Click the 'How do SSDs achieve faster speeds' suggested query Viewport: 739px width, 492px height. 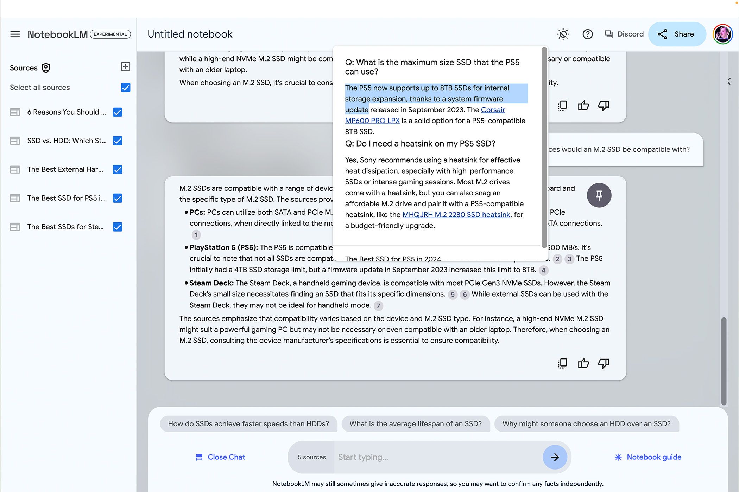pos(248,423)
